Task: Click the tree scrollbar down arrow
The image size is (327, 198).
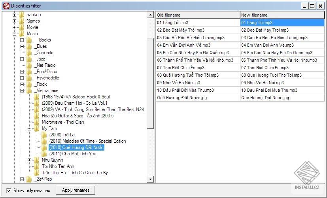Action: (150, 179)
